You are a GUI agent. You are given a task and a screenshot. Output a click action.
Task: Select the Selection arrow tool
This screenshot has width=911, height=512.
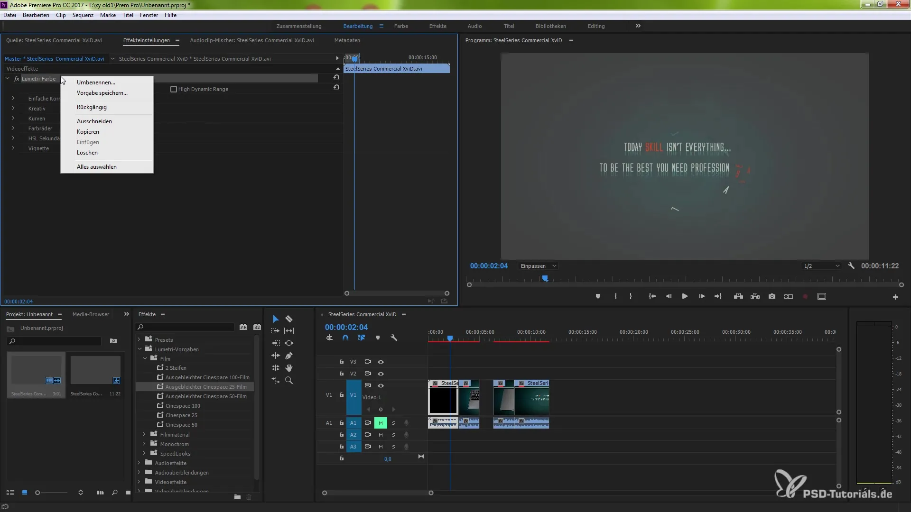(276, 319)
